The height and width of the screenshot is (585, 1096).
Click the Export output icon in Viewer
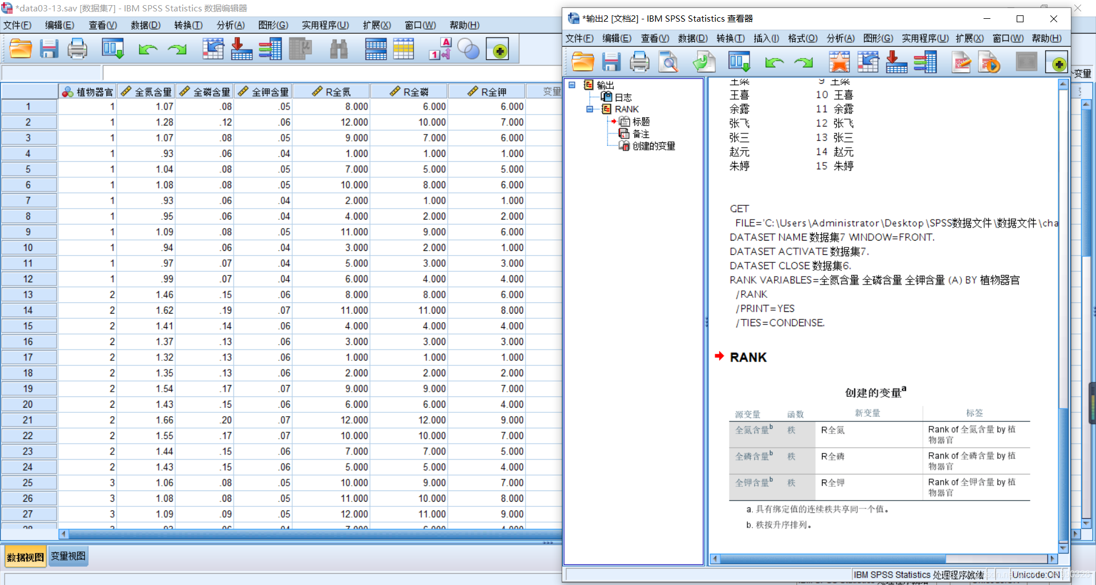click(x=704, y=62)
